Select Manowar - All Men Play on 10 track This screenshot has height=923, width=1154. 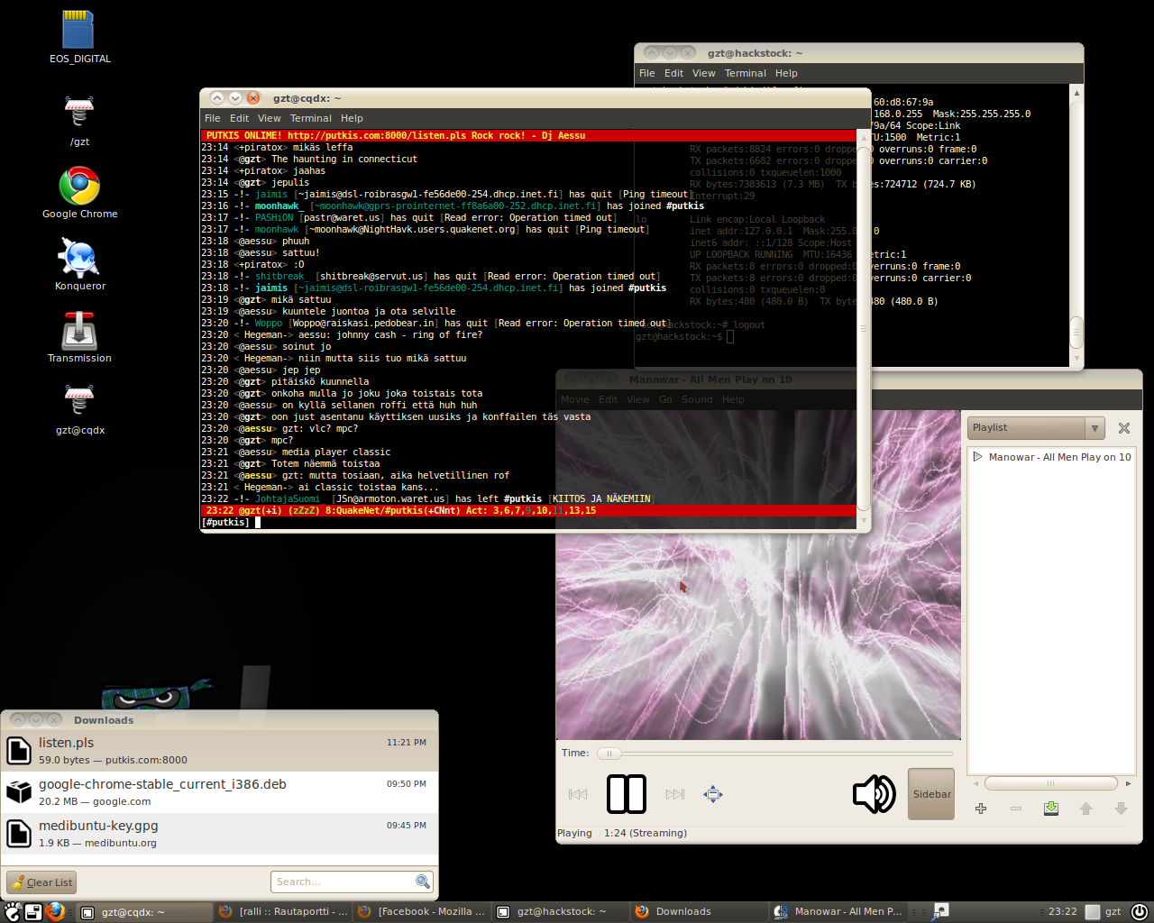coord(1058,457)
